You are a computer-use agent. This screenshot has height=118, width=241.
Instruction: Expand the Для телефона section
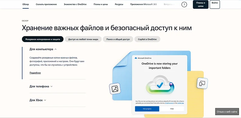[41, 86]
